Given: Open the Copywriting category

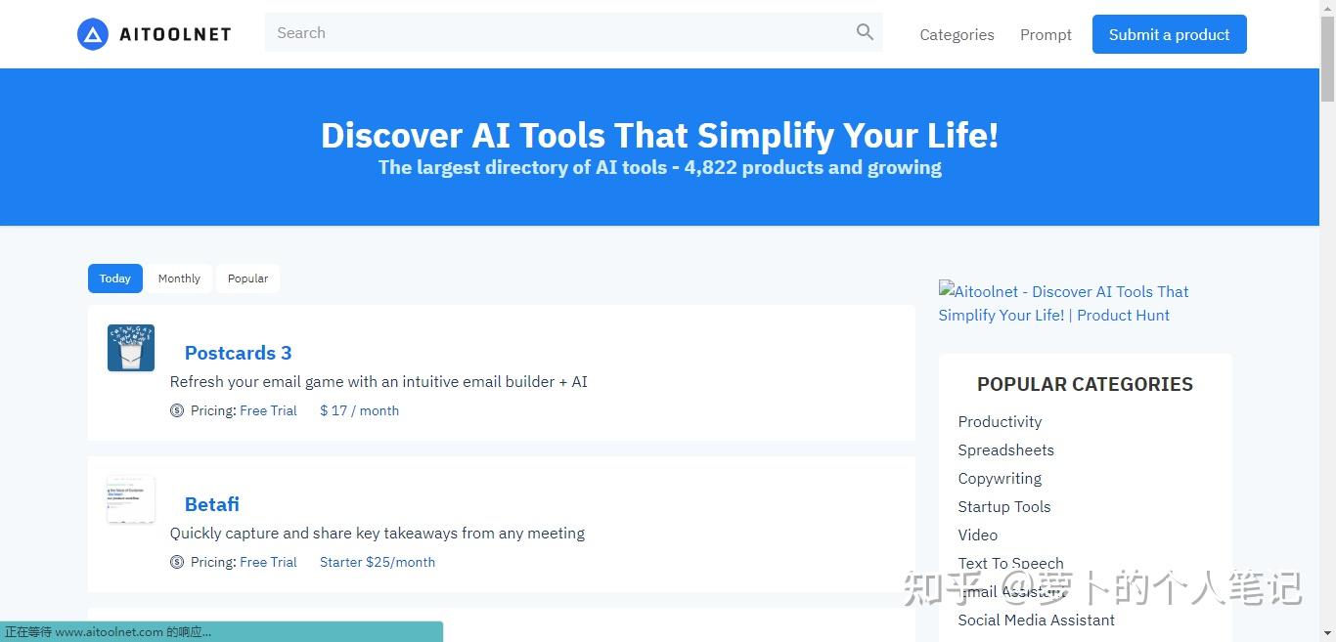Looking at the screenshot, I should click(1000, 478).
